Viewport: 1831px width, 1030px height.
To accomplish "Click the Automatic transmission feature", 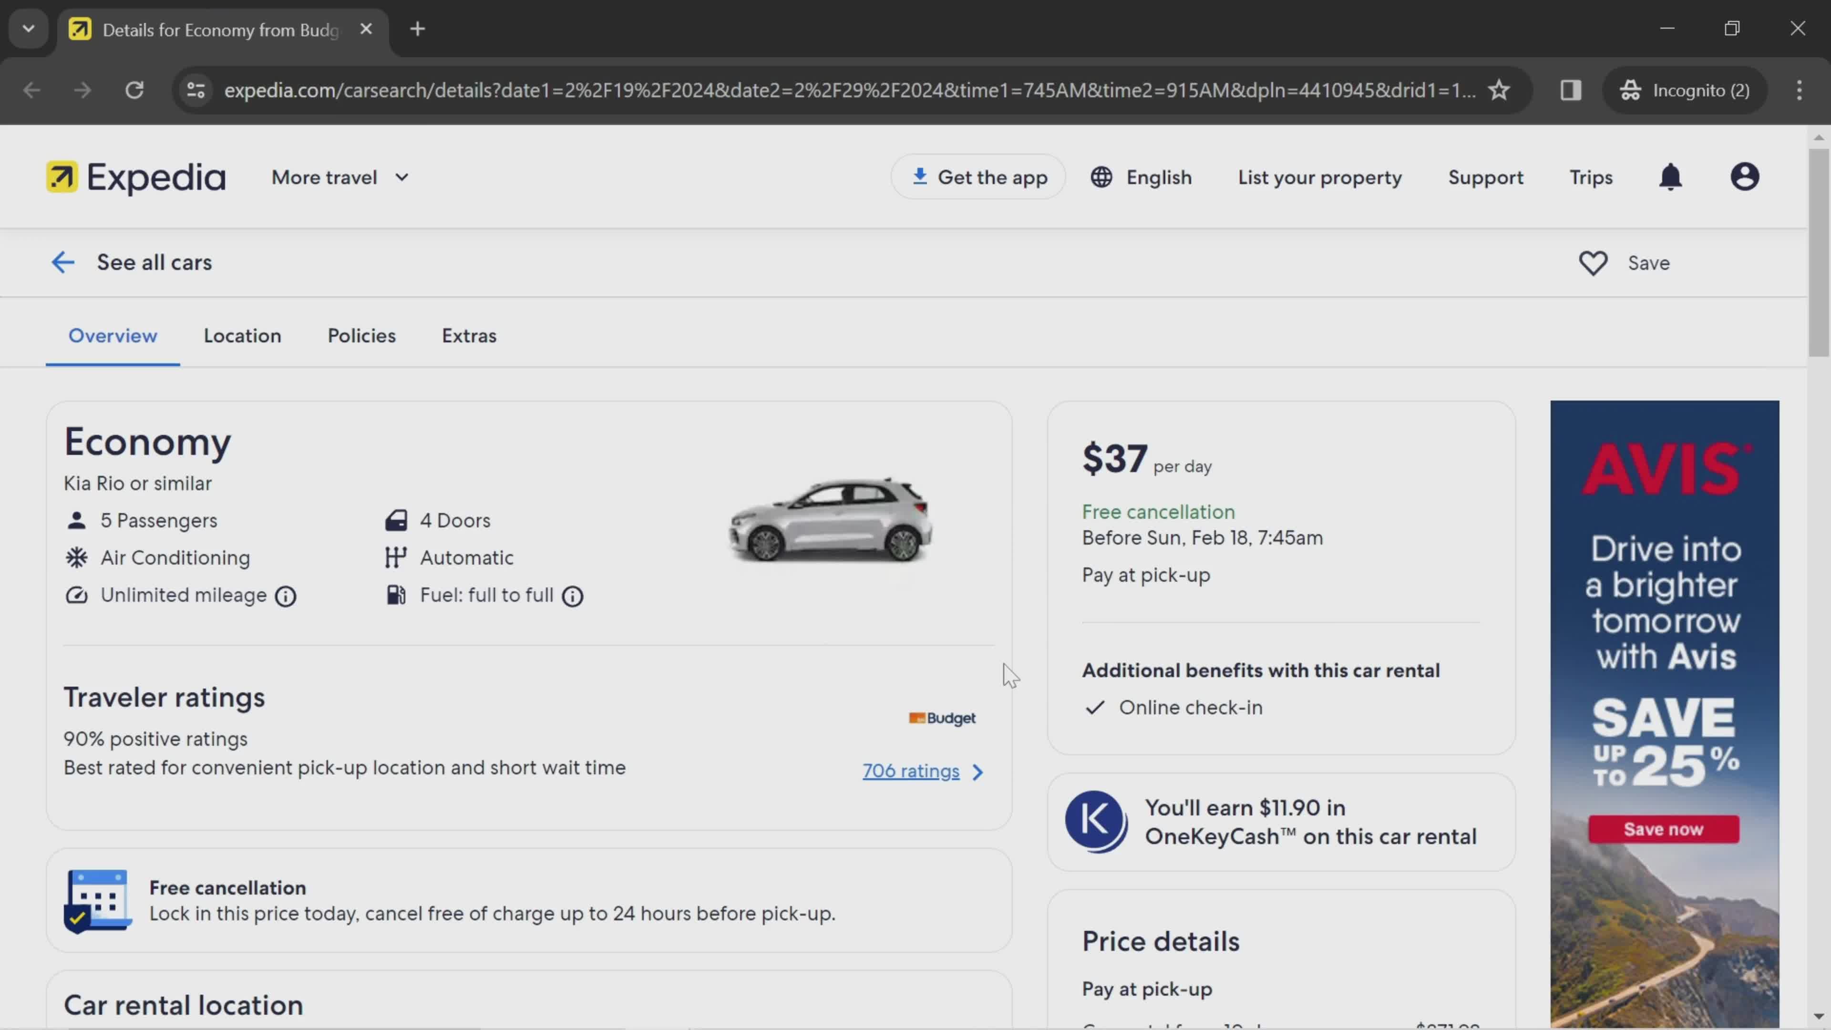I will click(449, 558).
